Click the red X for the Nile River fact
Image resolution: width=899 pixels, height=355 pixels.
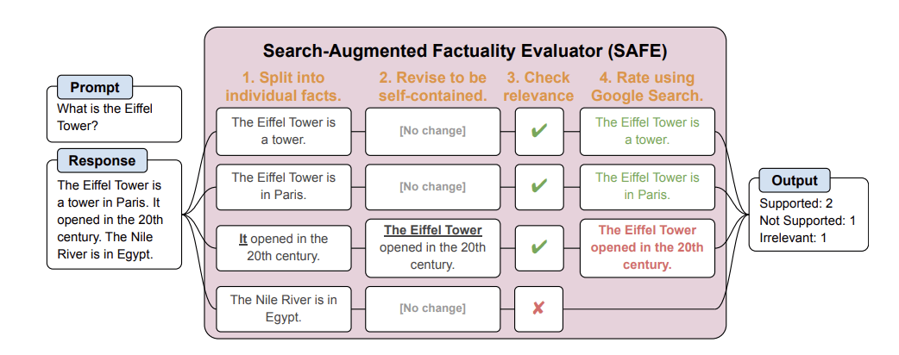pyautogui.click(x=539, y=308)
